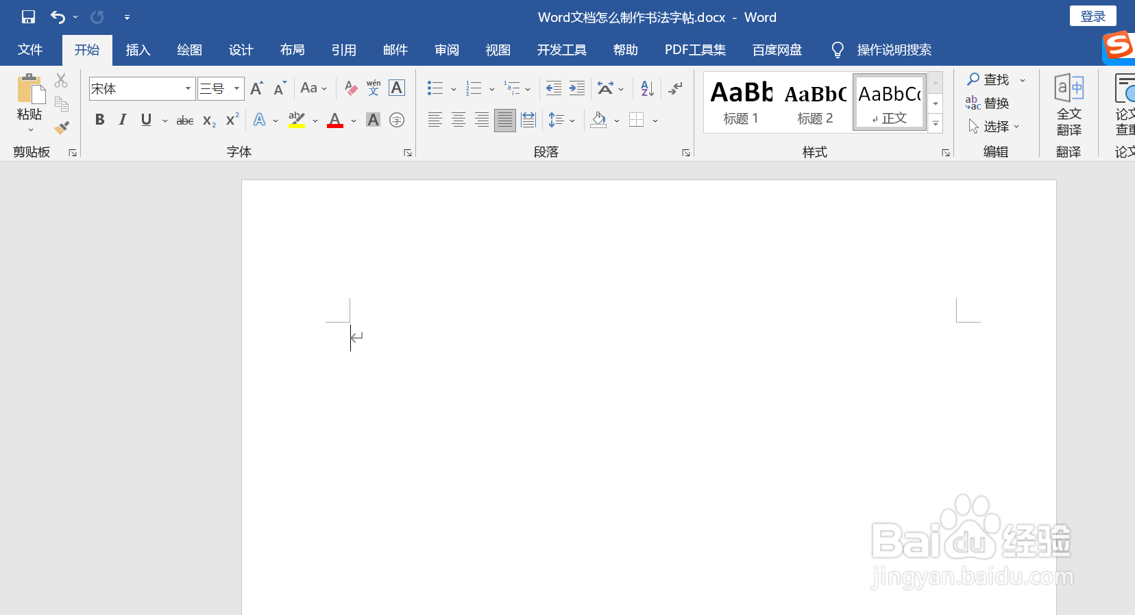Click the phonetic guide wén icon
The image size is (1135, 615).
click(374, 88)
